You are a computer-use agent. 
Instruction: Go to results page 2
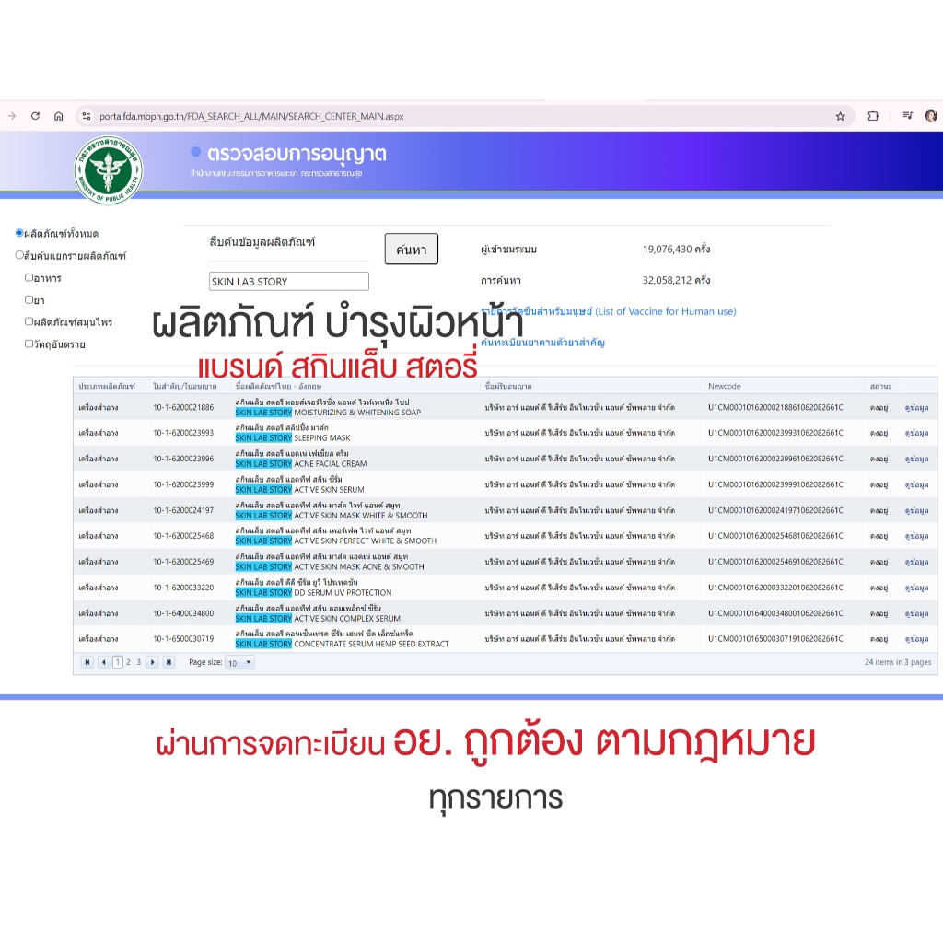[128, 662]
